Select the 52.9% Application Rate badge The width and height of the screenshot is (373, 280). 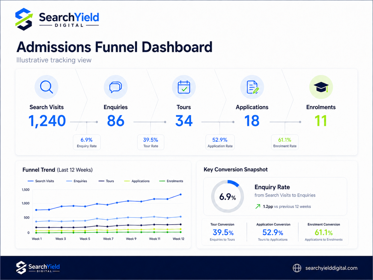click(220, 142)
